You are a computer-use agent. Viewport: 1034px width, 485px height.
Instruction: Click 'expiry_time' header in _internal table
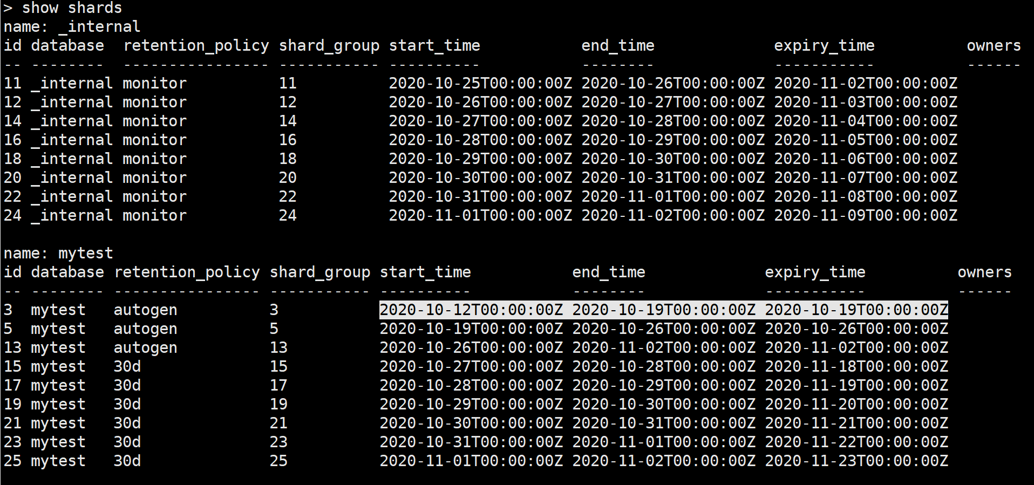tap(824, 46)
